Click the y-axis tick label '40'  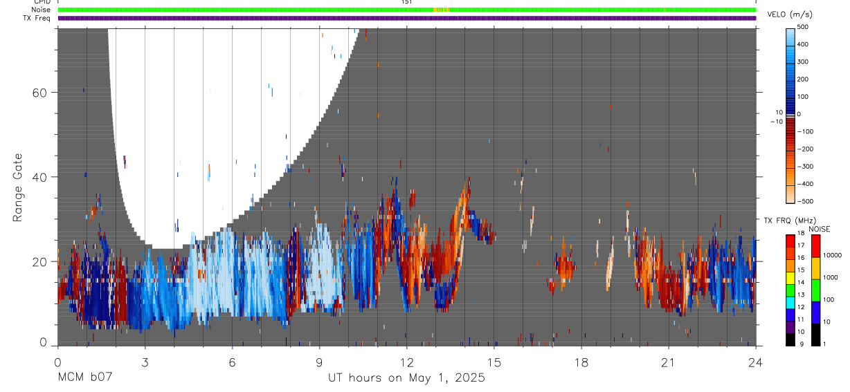pyautogui.click(x=39, y=177)
